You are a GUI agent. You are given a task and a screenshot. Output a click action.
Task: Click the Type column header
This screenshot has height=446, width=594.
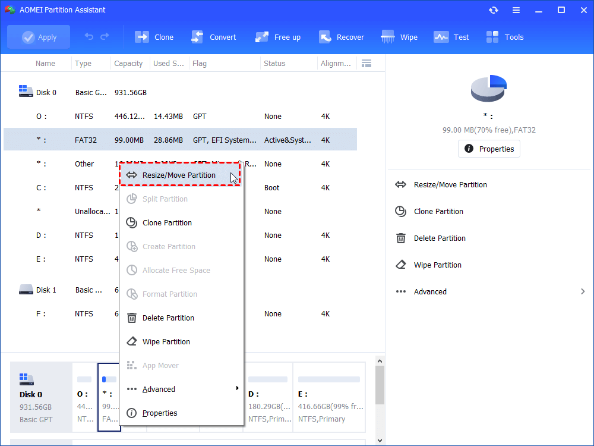(83, 64)
